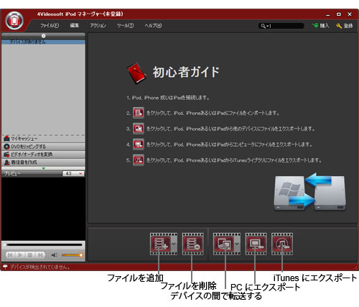The image size is (359, 307).
Task: Click the Export to iTunes filmstrip button
Action: coord(282,244)
